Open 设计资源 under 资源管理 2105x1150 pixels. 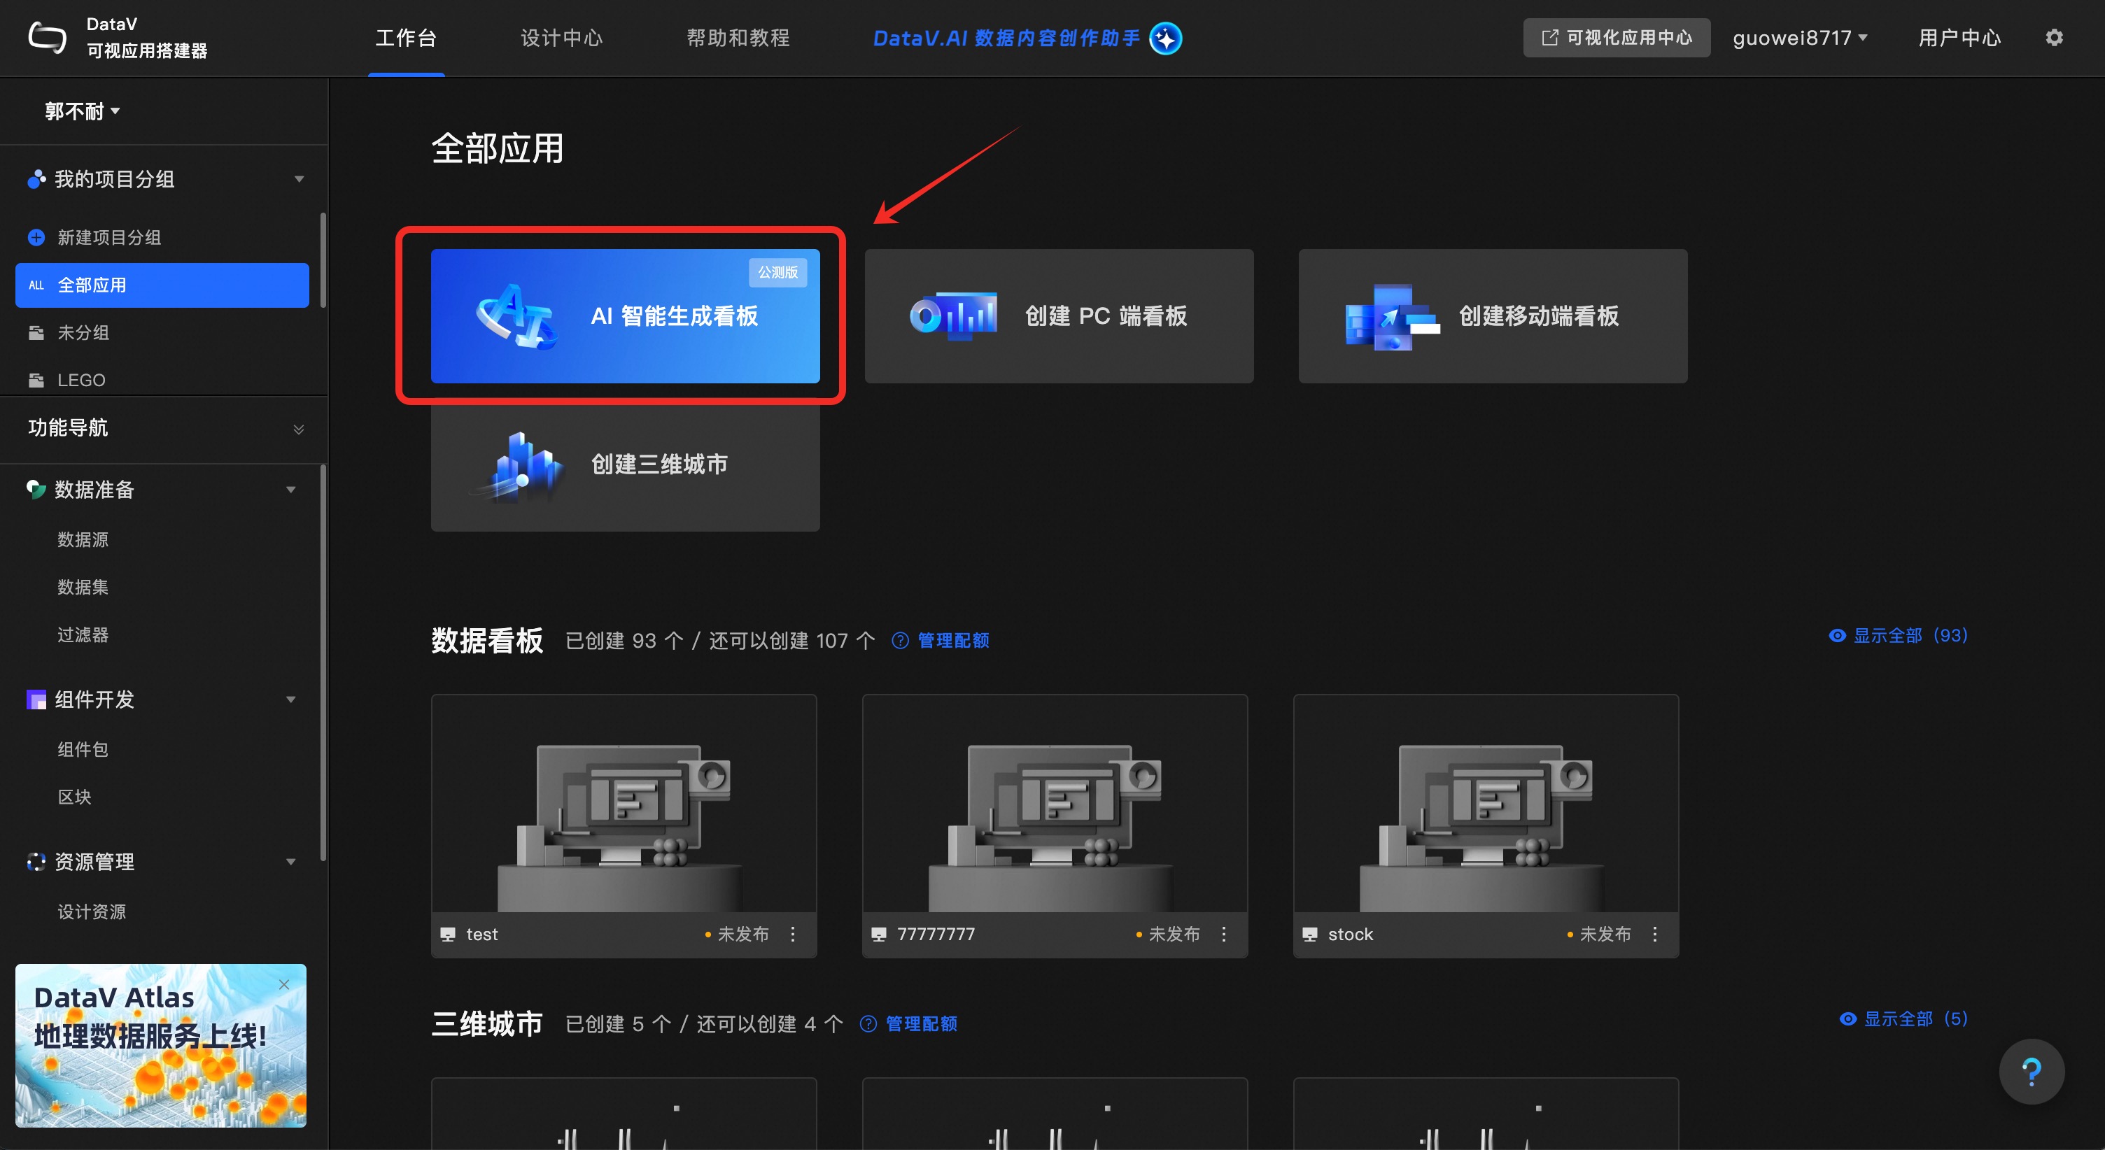92,911
